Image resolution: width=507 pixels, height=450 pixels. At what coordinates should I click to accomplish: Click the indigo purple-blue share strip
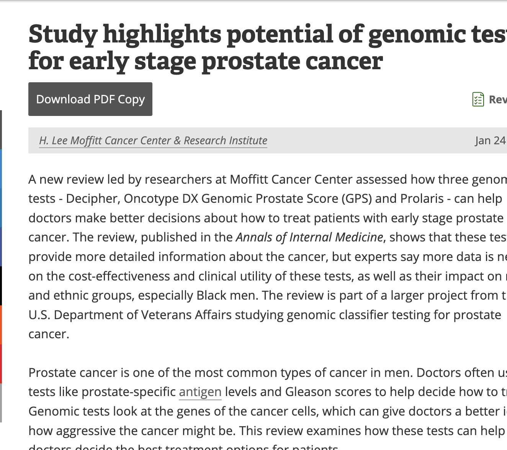pyautogui.click(x=1, y=247)
